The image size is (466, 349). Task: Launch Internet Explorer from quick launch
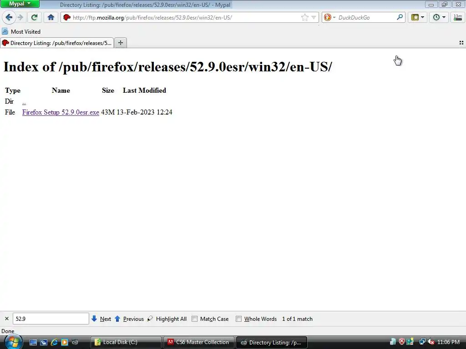tap(54, 343)
